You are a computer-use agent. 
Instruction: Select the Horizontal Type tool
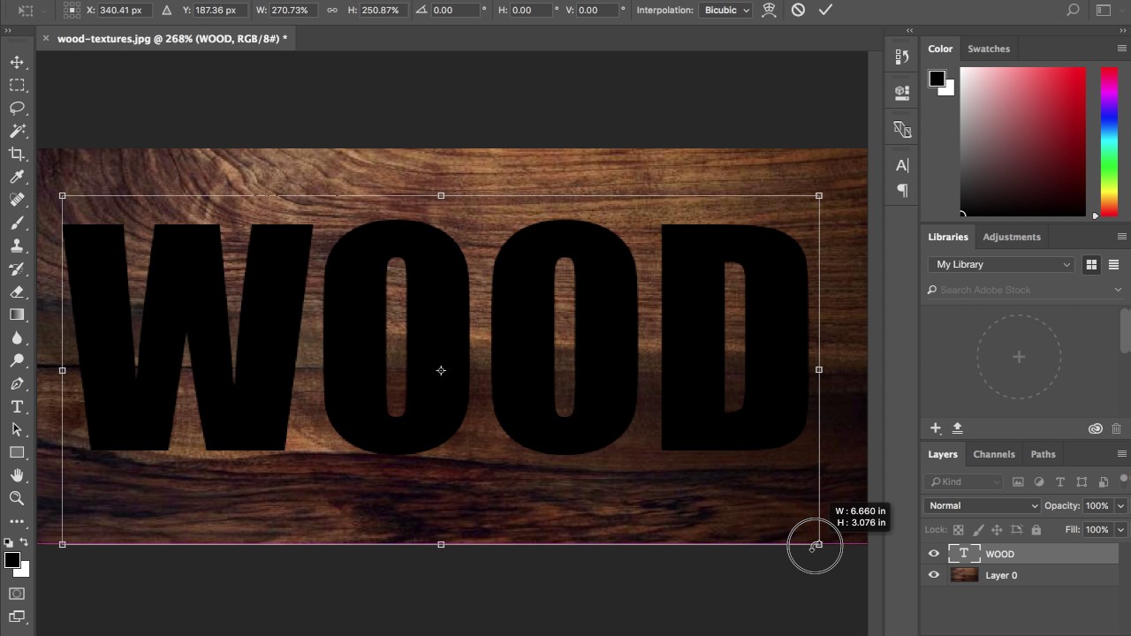[x=17, y=406]
